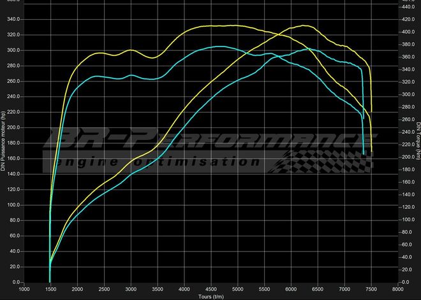
Task: Click the 'Tours (t/m)' x-axis title
Action: tap(211, 296)
